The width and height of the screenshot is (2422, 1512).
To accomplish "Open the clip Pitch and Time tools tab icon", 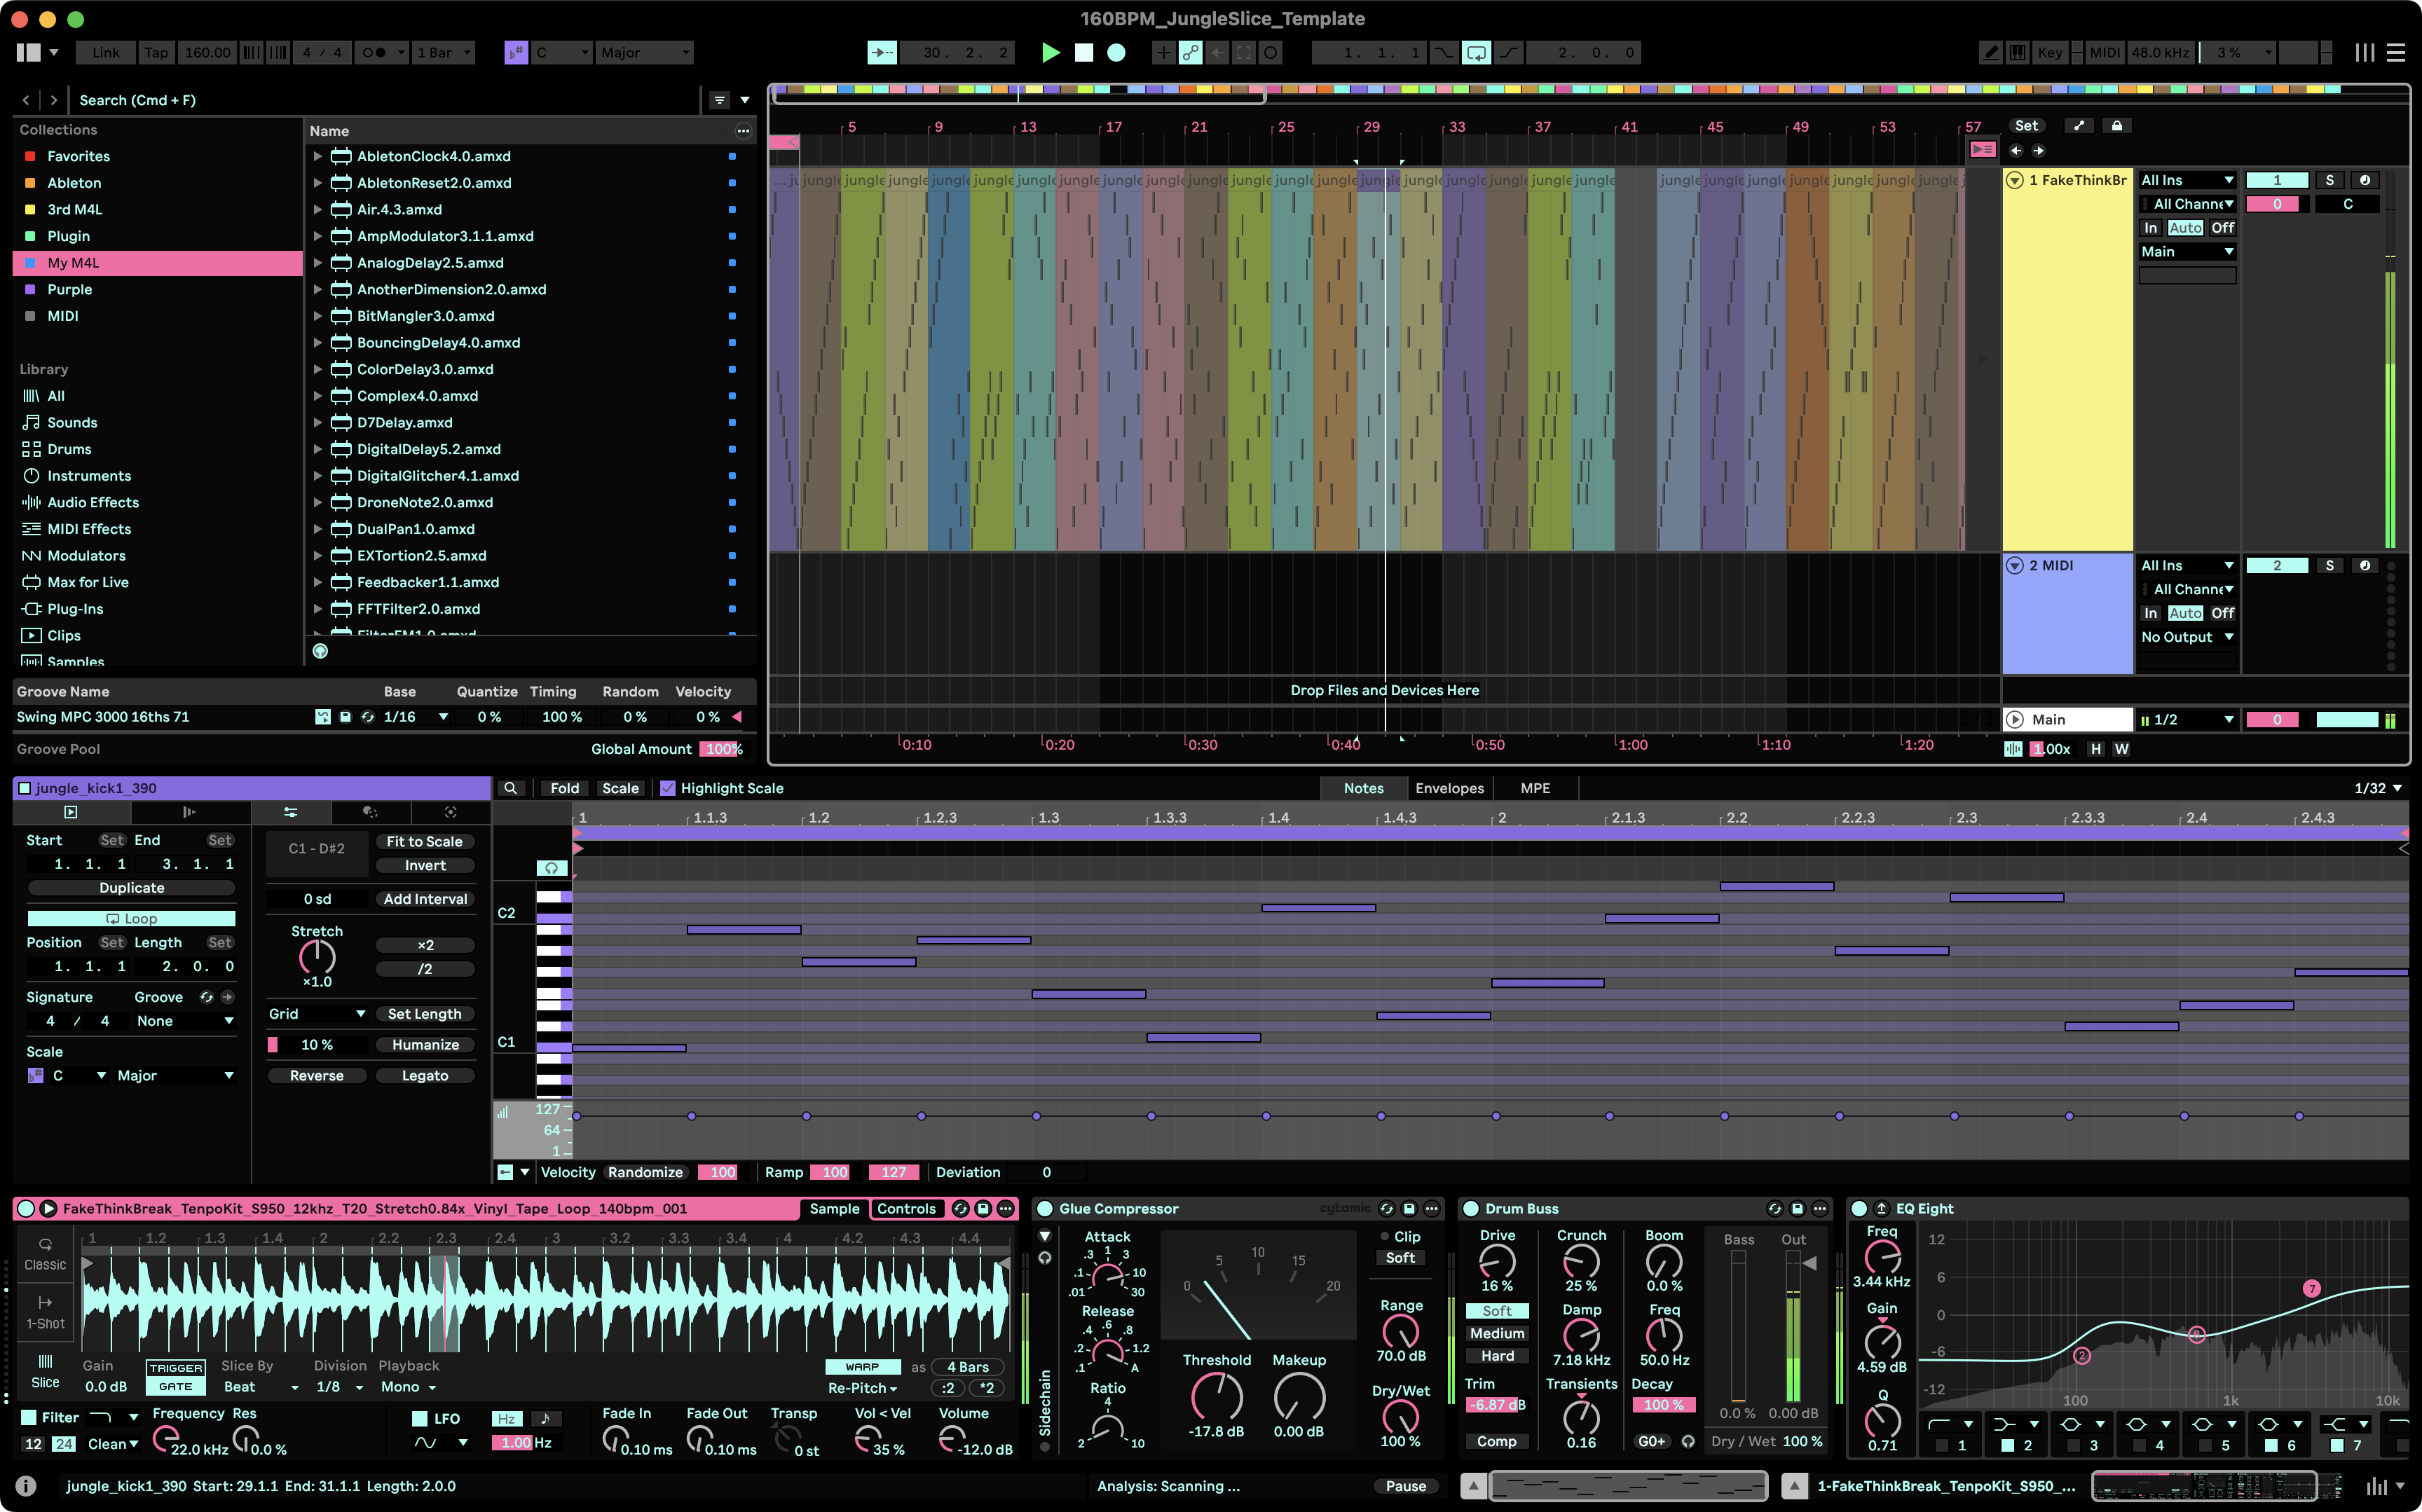I will [290, 812].
